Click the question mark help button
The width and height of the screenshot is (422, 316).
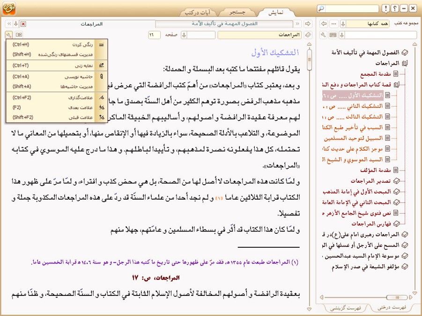coord(394,8)
